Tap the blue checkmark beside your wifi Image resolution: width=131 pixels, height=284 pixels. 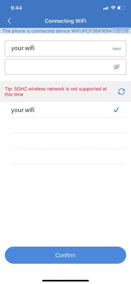[116, 110]
